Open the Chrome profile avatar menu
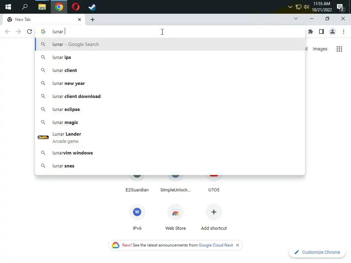The height and width of the screenshot is (263, 351). point(332,32)
